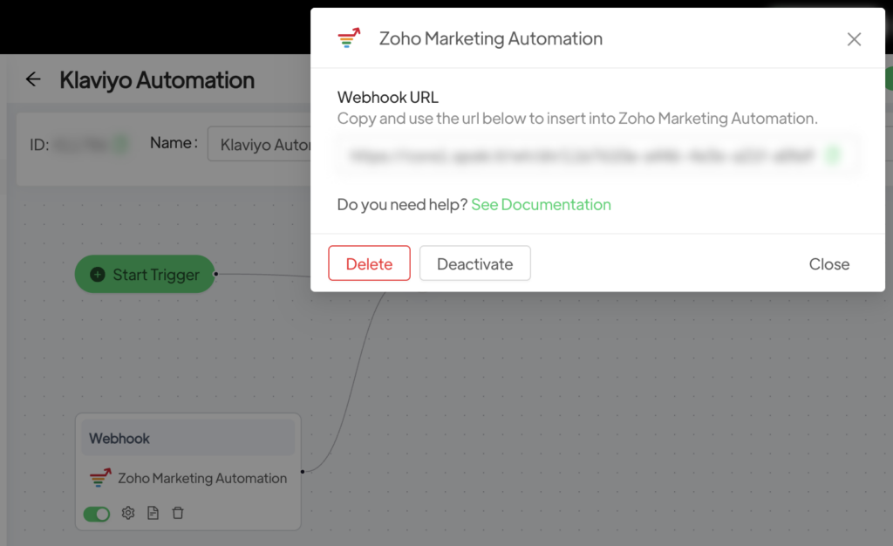Click the Zoho logo in dialog header
Viewport: 893px width, 546px height.
click(x=349, y=38)
